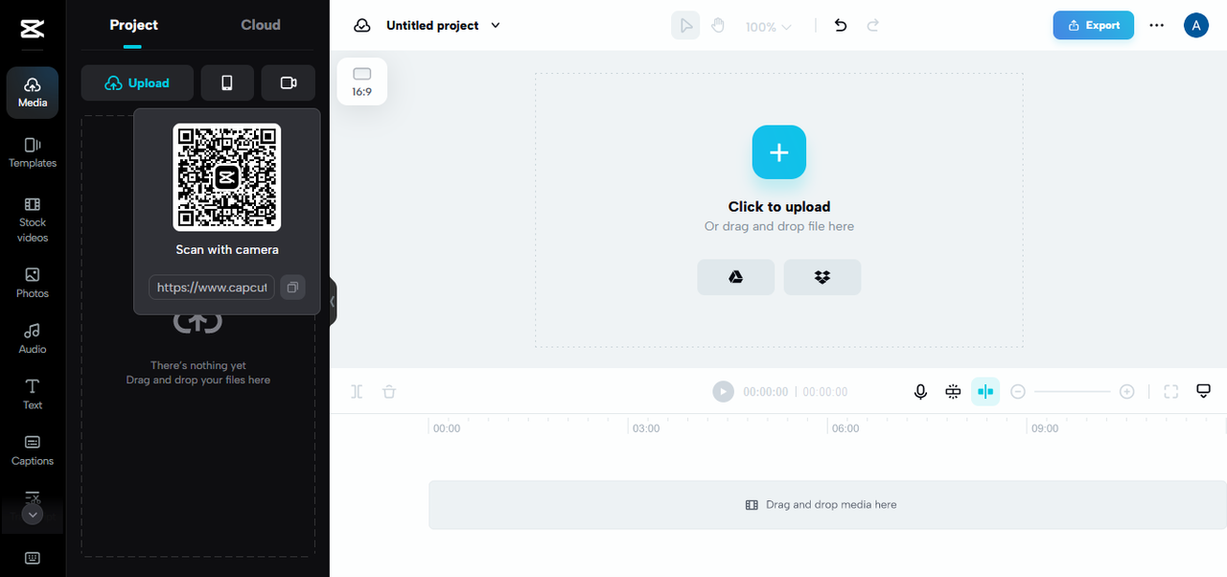Click the Google Drive import button
1227x577 pixels.
(735, 277)
